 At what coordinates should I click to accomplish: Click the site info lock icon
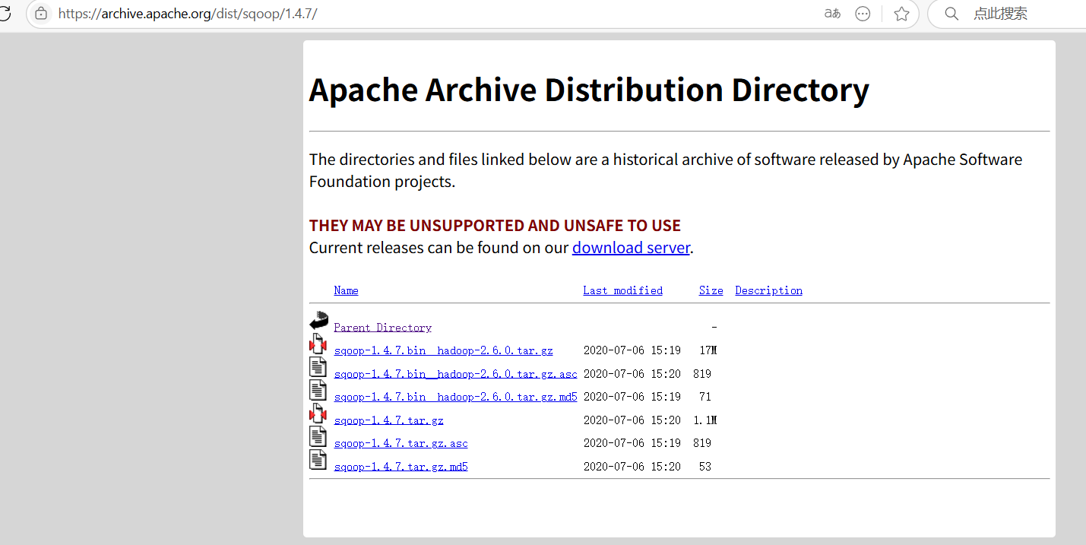click(x=41, y=14)
